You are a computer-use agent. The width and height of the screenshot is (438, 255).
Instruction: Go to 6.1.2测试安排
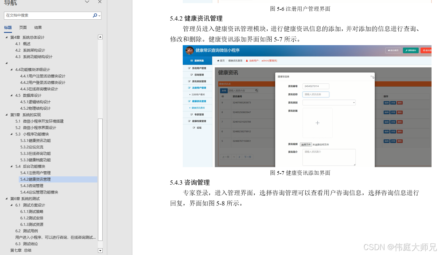[x=32, y=218]
